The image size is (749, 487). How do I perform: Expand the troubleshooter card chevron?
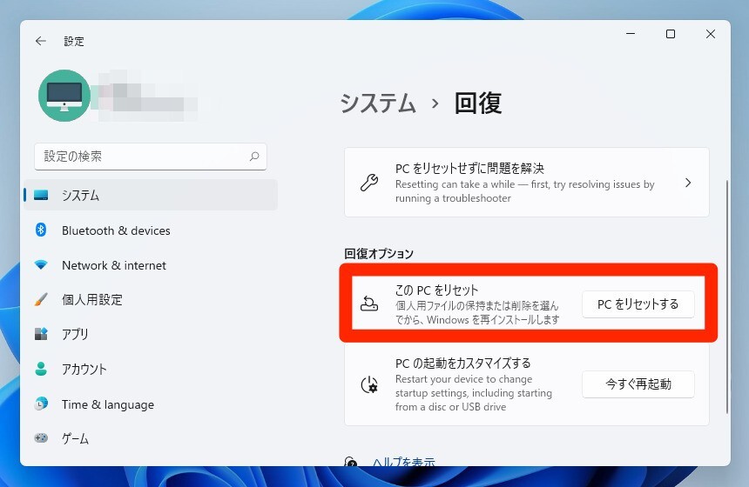coord(688,183)
